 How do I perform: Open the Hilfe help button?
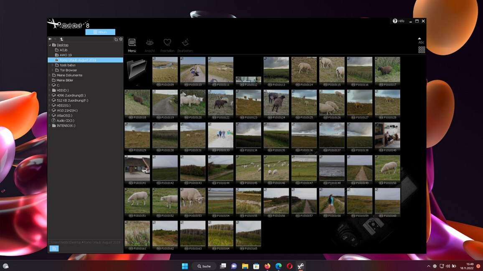(x=399, y=21)
